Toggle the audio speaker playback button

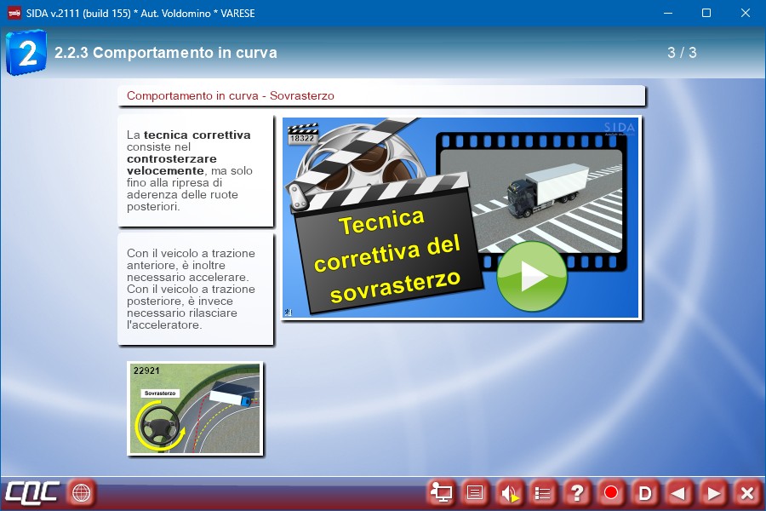coord(510,492)
